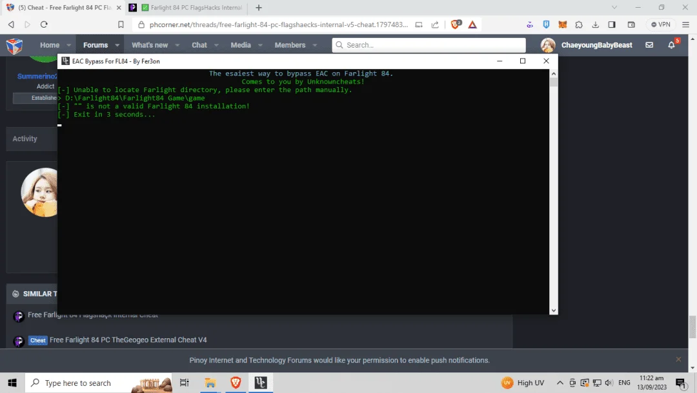Expand the Home dropdown arrow
This screenshot has height=393, width=697.
[x=68, y=45]
